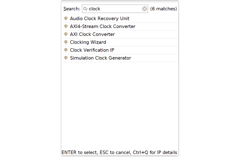Image resolution: width=240 pixels, height=157 pixels.
Task: Clear the search text with X button
Action: click(144, 9)
